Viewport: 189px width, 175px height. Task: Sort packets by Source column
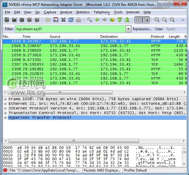click(74, 37)
